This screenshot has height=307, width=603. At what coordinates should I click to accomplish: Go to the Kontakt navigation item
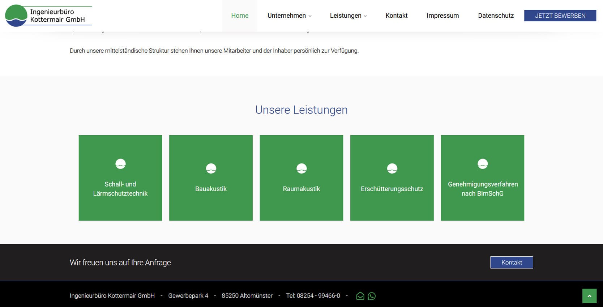click(396, 16)
